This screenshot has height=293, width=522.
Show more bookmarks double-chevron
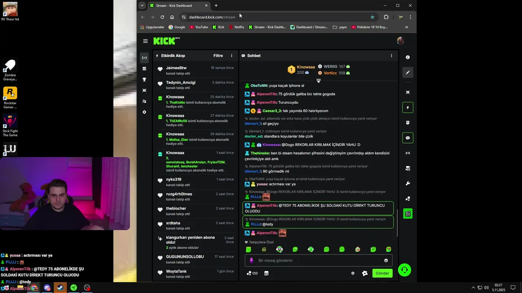407,27
